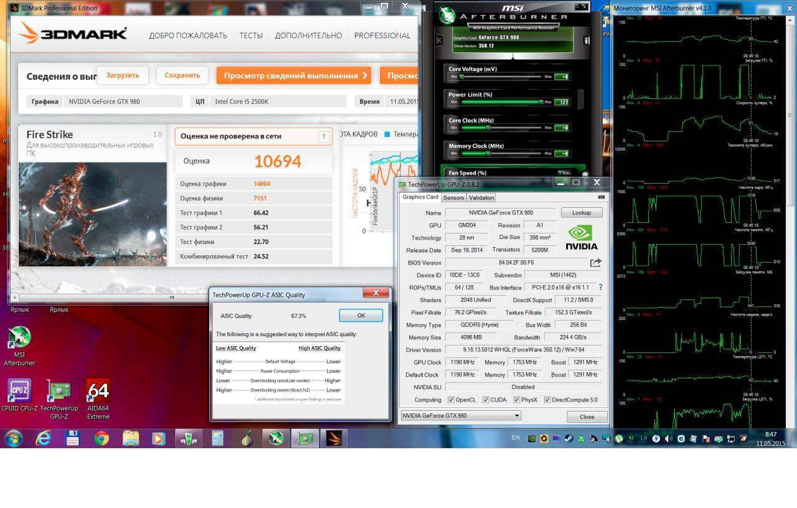
Task: Click the MSI Afterburner dragon logo
Action: (x=447, y=16)
